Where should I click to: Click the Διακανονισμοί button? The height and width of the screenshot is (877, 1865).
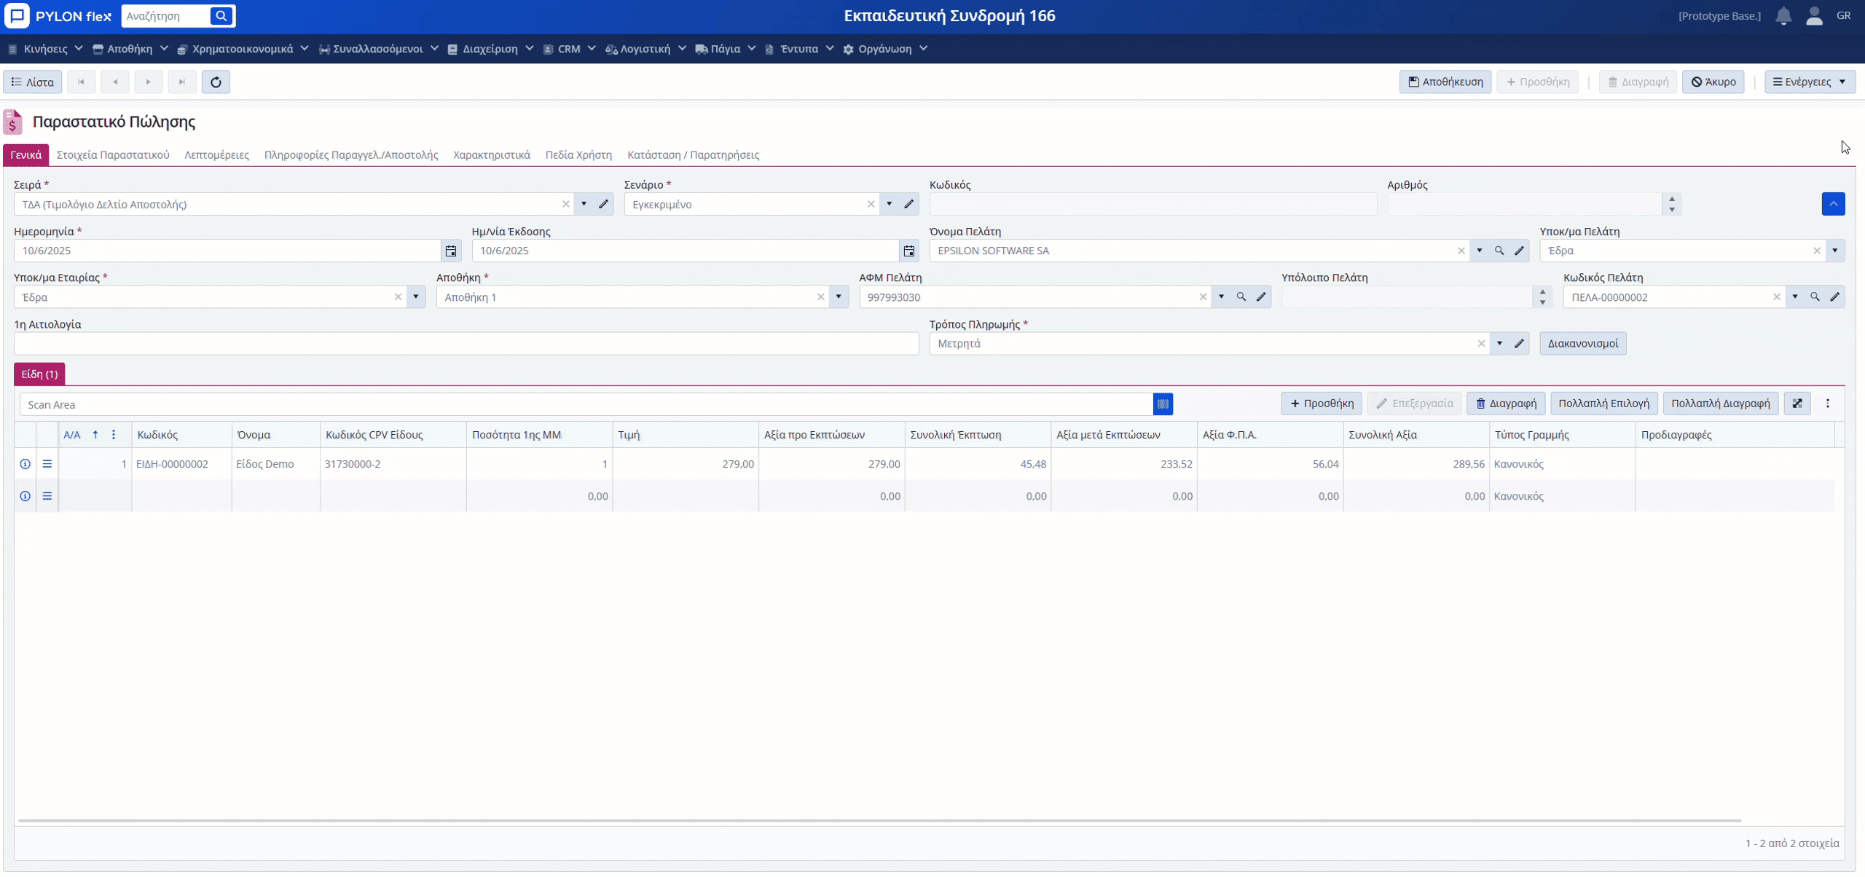click(x=1582, y=343)
